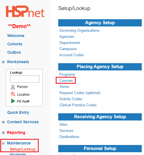Image resolution: width=144 pixels, height=155 pixels.
Task: Expand the Worksheets menu
Action: click(x=3, y=62)
